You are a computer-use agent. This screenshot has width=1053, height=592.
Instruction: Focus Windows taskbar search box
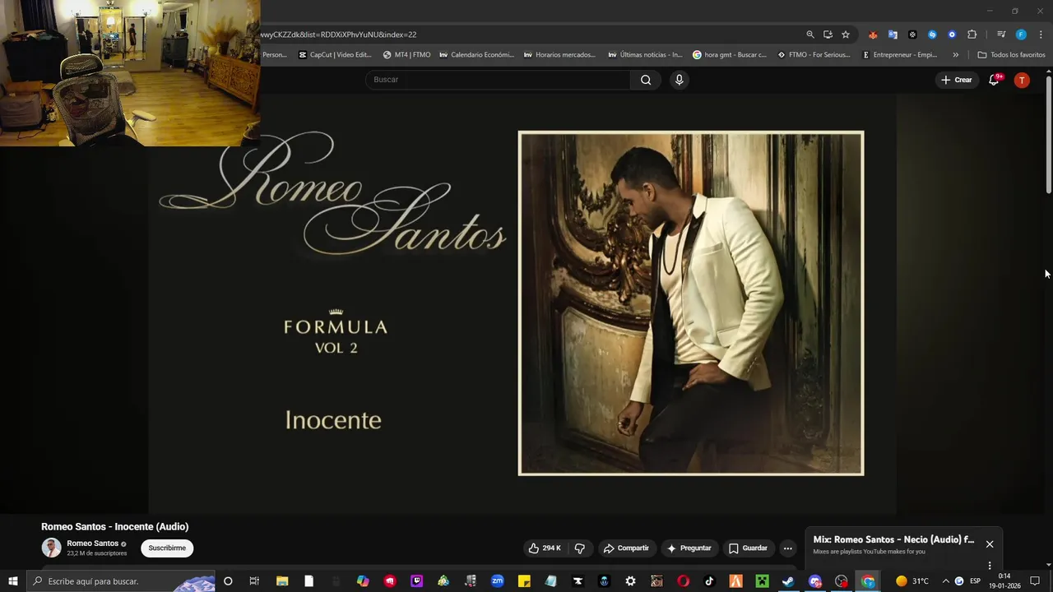(x=121, y=581)
